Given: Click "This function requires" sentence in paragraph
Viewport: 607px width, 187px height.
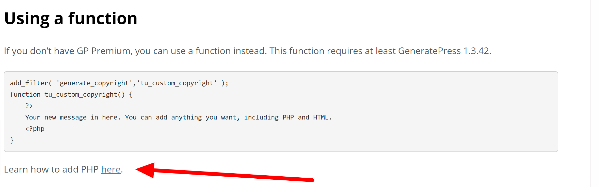Looking at the screenshot, I should [316, 51].
